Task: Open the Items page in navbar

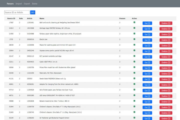Action: click(x=35, y=4)
